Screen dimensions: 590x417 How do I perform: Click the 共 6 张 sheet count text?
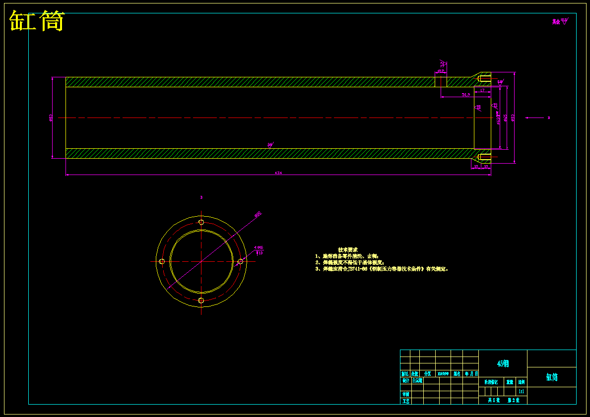(494, 401)
